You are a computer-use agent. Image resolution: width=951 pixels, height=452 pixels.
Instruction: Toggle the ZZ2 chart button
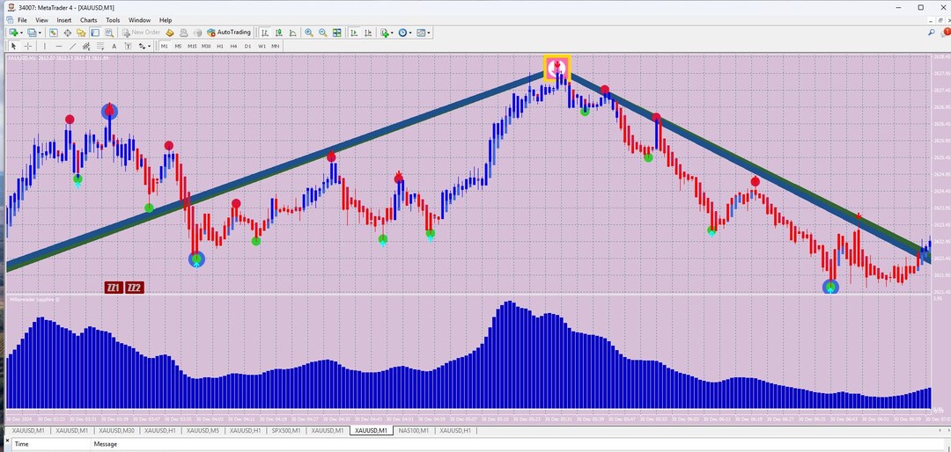[x=135, y=288]
